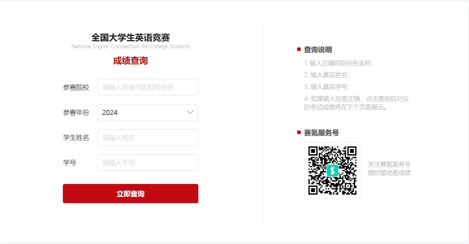This screenshot has width=469, height=244.
Task: Click the red square bullet beside 查询说明
Action: 299,49
